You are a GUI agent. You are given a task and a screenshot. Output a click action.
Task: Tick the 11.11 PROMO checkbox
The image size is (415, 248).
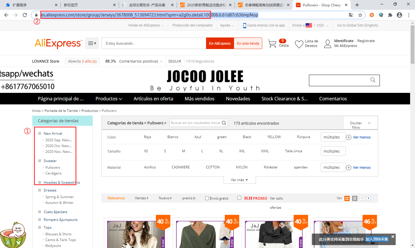[x=239, y=198]
